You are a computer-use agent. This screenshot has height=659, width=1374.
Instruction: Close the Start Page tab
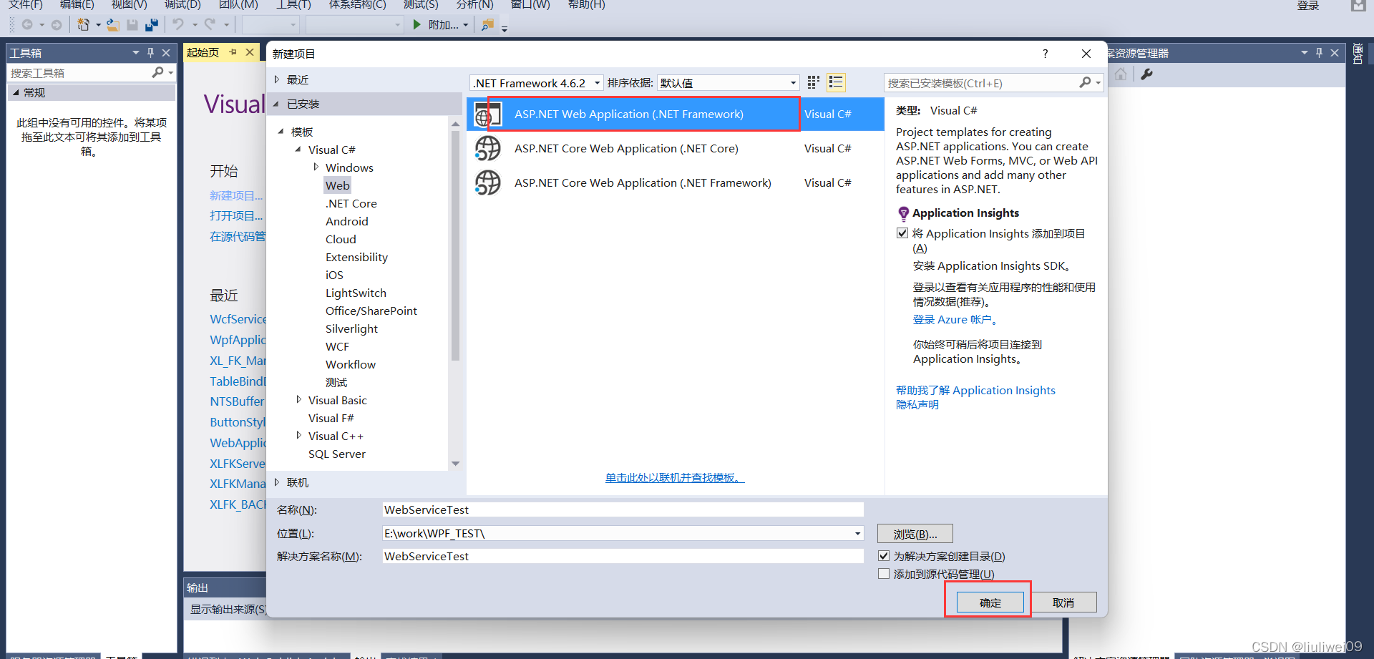[249, 52]
